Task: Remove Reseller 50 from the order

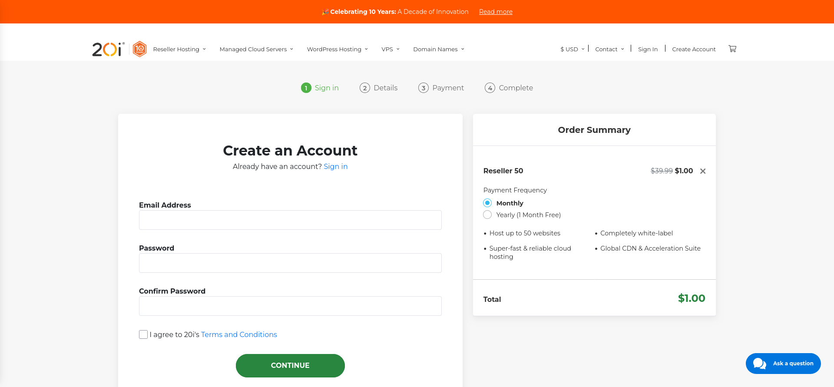Action: coord(703,171)
